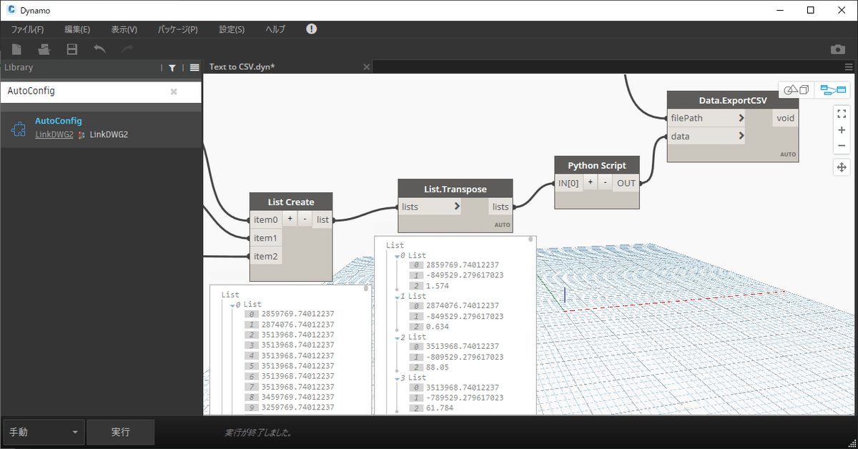This screenshot has height=449, width=858.
Task: Click the list output port on List Create
Action: [322, 219]
